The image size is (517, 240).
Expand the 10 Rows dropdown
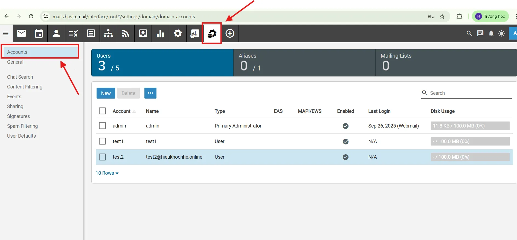[x=107, y=173]
